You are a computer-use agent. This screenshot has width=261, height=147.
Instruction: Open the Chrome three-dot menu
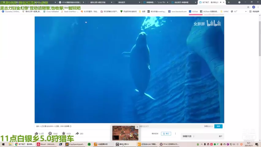pyautogui.click(x=258, y=7)
